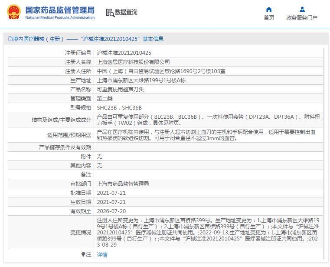Select 批准日期 value 2021-07-21
Viewport: 330px width, 267px height.
click(x=111, y=193)
